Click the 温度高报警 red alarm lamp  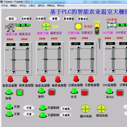[x=43, y=79]
